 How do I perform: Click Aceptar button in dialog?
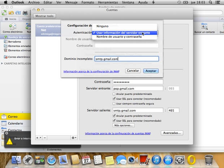tap(151, 71)
